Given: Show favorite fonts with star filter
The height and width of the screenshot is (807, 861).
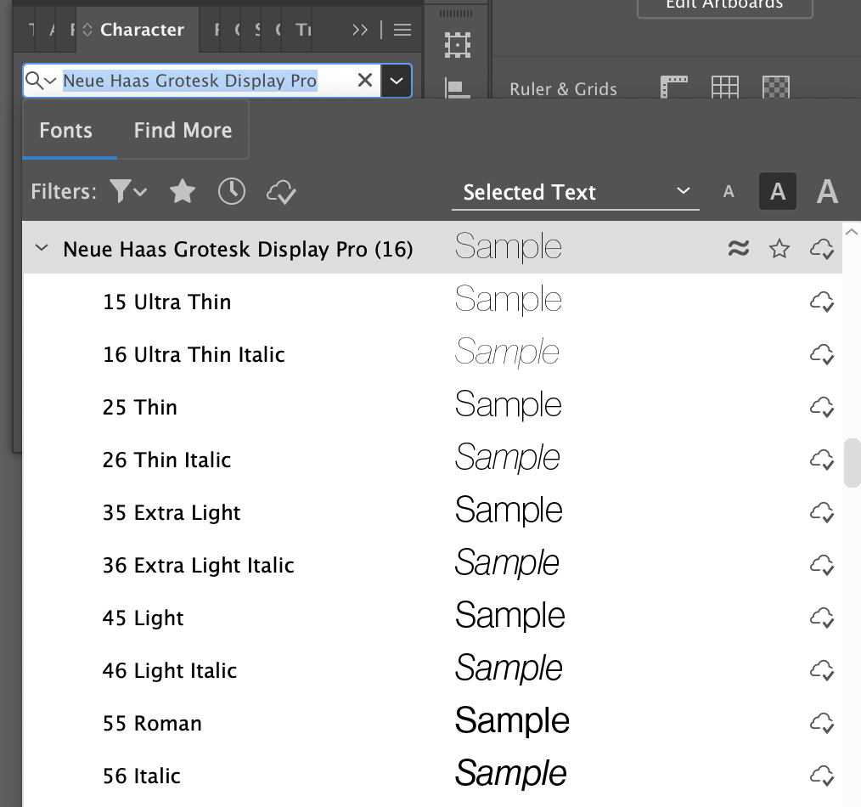Looking at the screenshot, I should (x=182, y=191).
